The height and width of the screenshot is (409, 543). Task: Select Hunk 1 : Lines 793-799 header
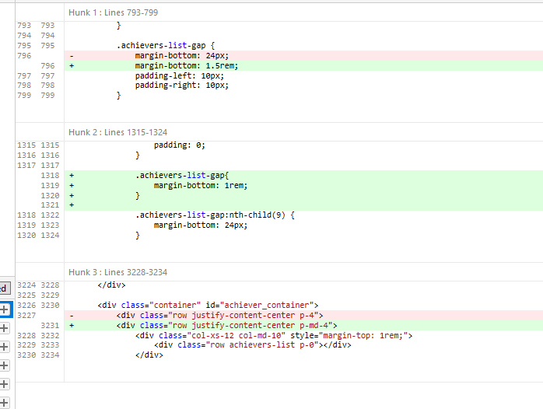tap(117, 14)
